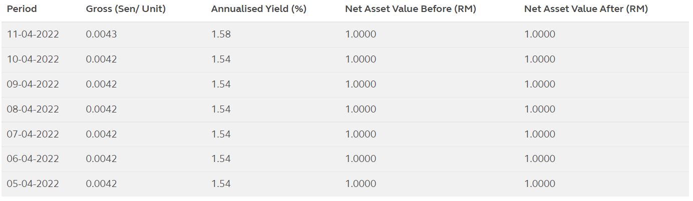Screen dimensions: 693x201
Task: Click the Annualised Yield (%) header
Action: tap(258, 9)
